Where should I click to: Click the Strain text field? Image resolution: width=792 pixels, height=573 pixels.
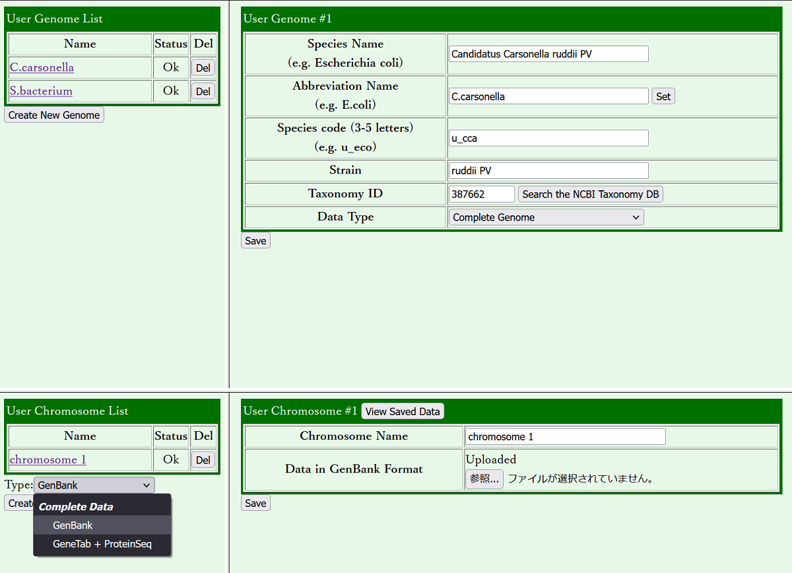(548, 171)
